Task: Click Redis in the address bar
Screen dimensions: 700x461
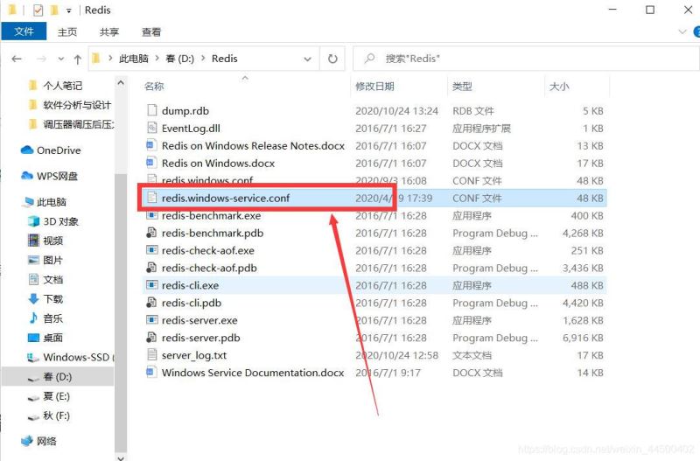Action: point(225,59)
